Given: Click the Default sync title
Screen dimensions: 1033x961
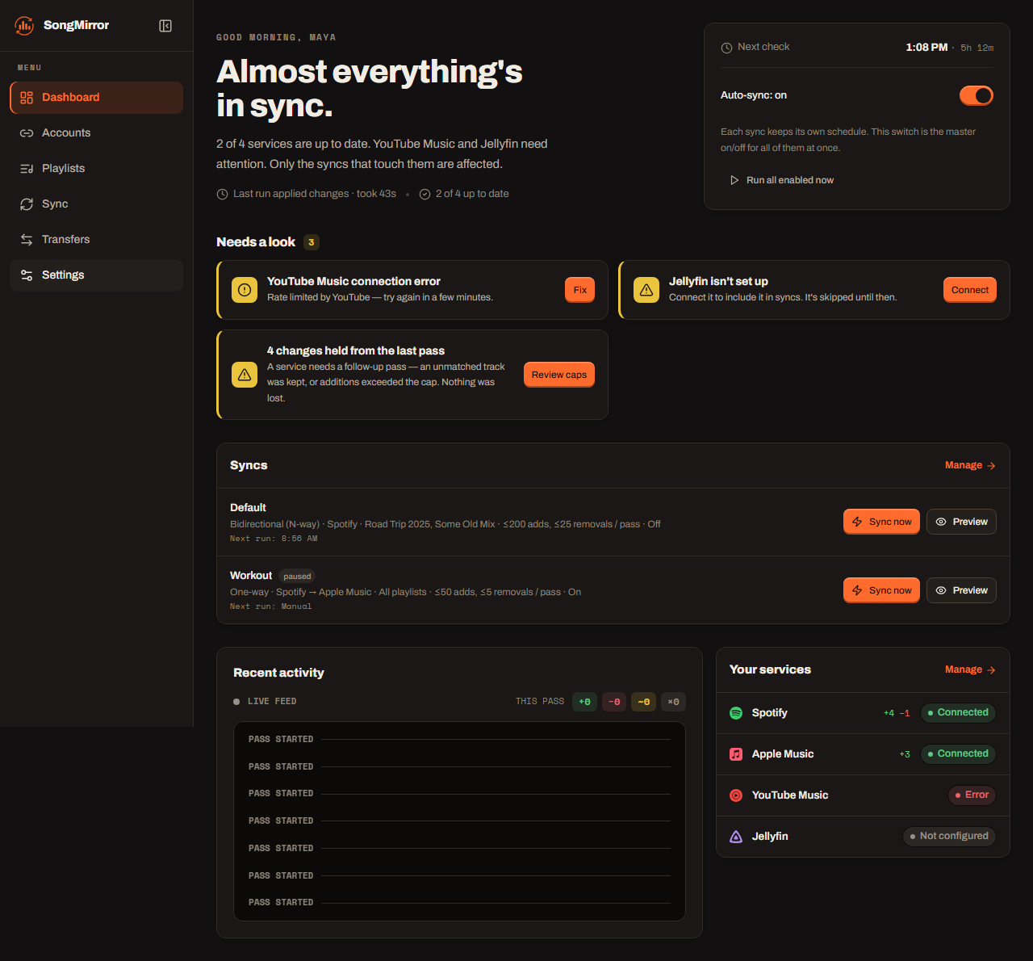Looking at the screenshot, I should (x=248, y=508).
